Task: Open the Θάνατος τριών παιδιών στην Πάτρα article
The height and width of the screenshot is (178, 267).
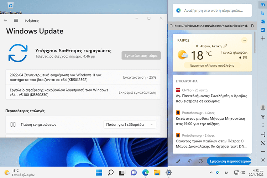Action: 211,143
